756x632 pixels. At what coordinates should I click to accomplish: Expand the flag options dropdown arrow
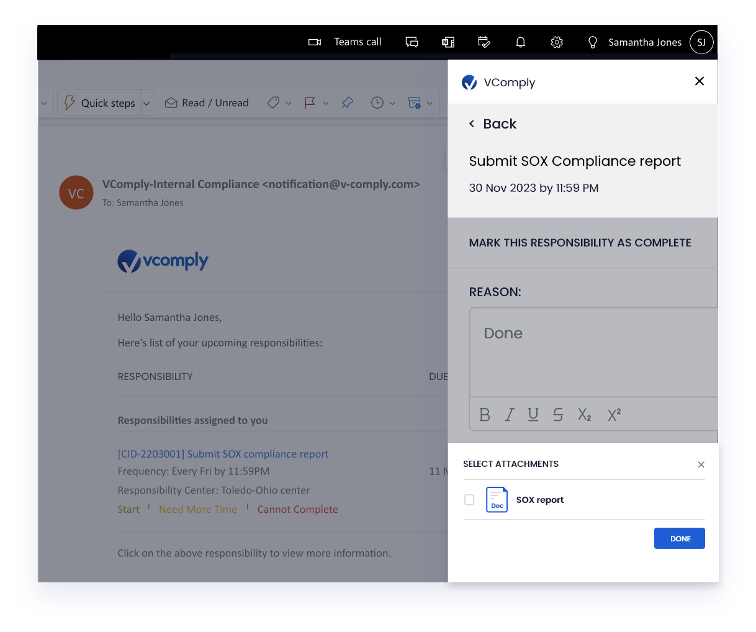326,103
